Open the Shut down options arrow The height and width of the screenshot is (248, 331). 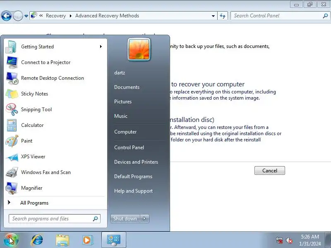tap(144, 219)
